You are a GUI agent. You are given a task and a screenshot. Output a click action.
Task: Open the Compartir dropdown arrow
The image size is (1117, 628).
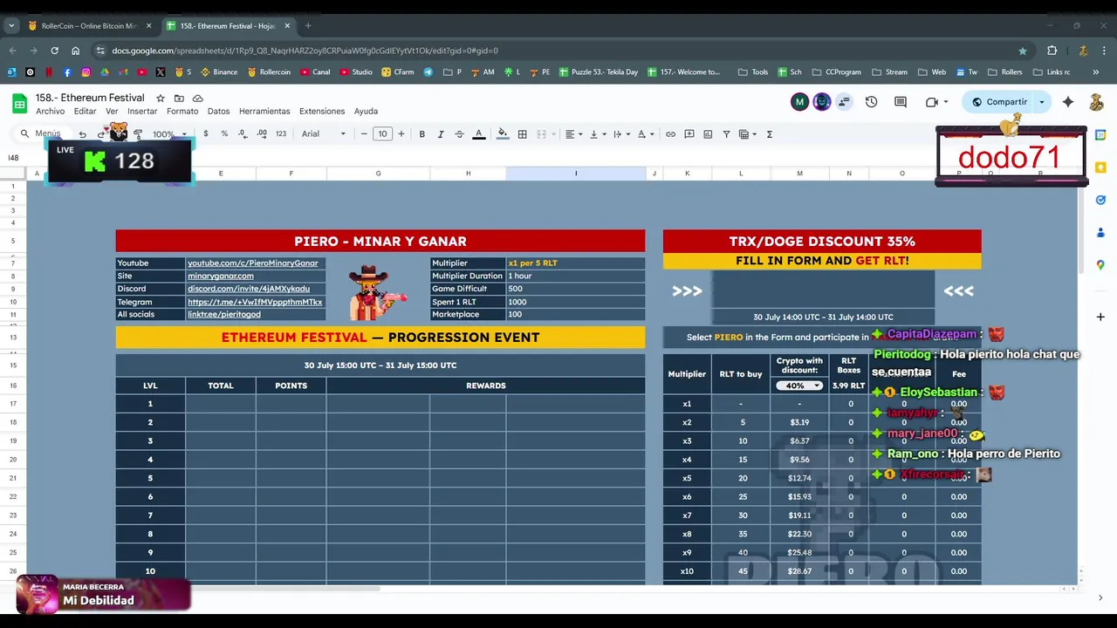point(1041,102)
